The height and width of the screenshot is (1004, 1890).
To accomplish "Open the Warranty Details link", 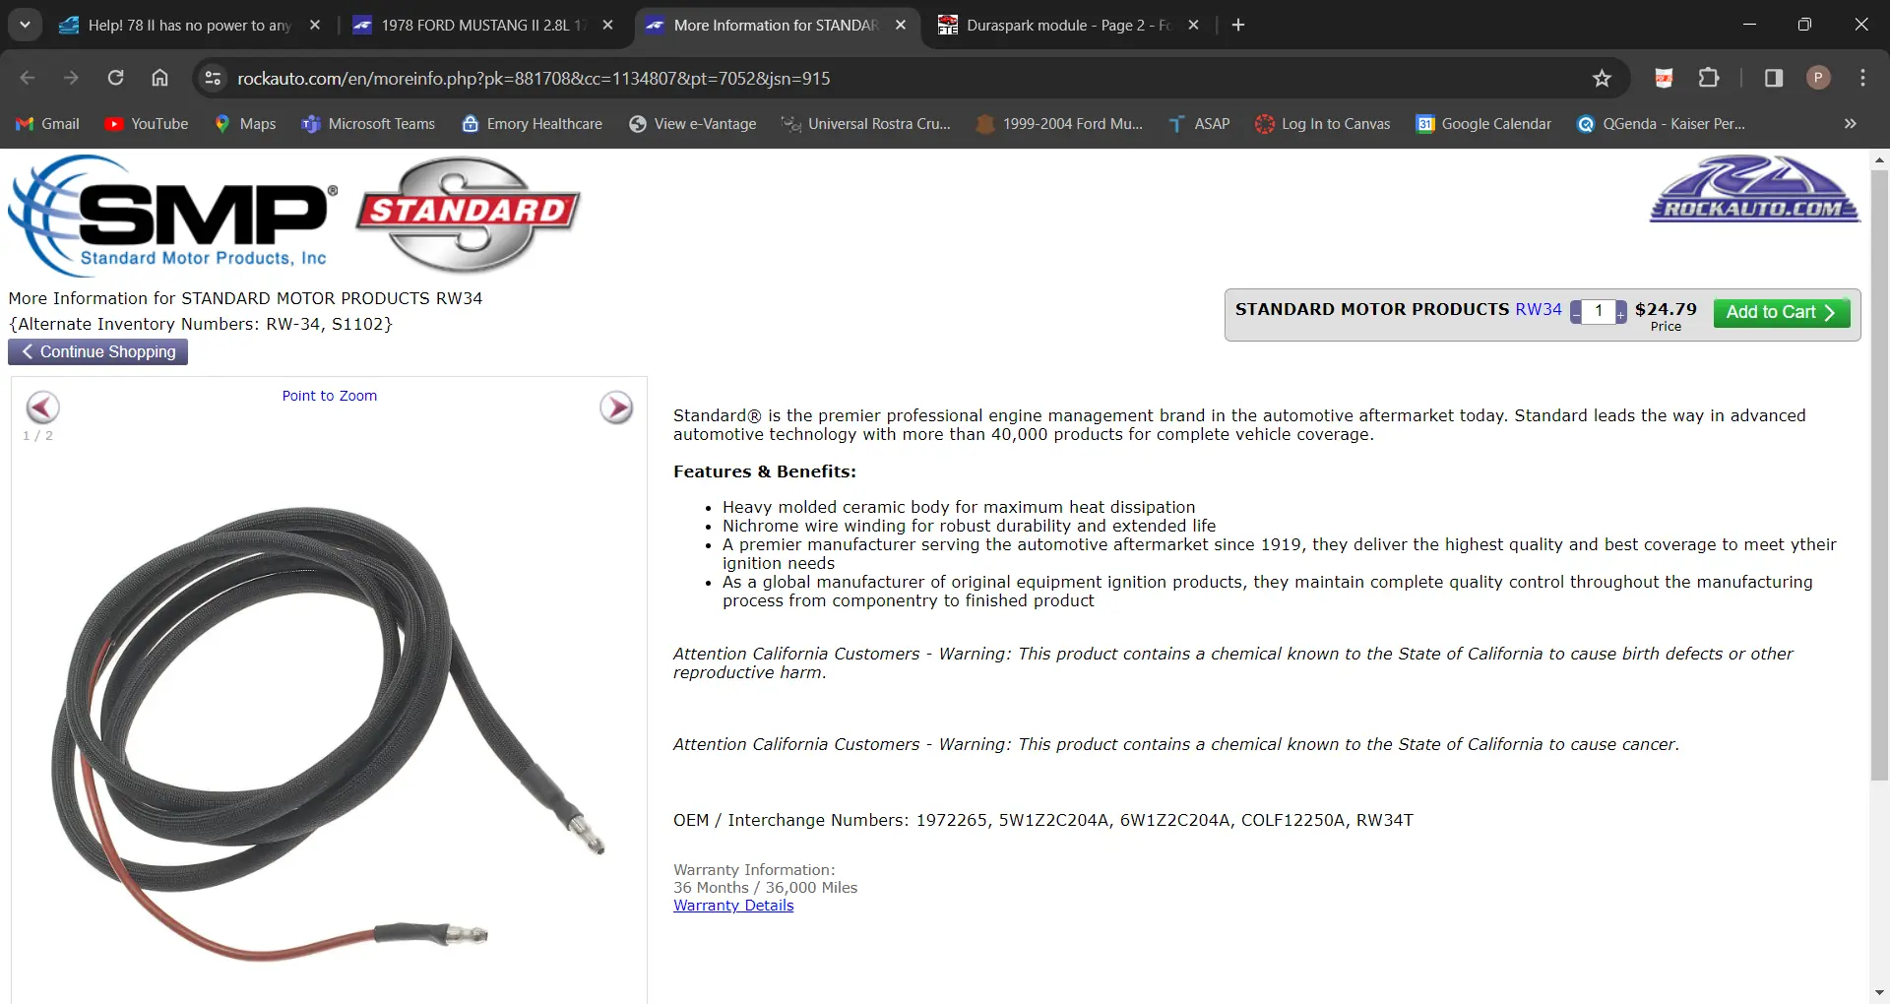I will (x=733, y=906).
